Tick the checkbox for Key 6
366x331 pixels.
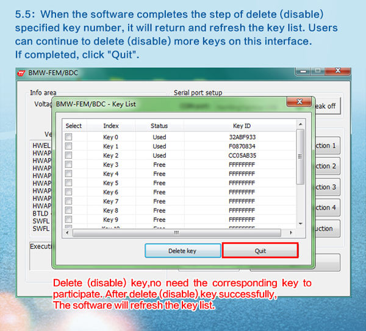point(68,192)
